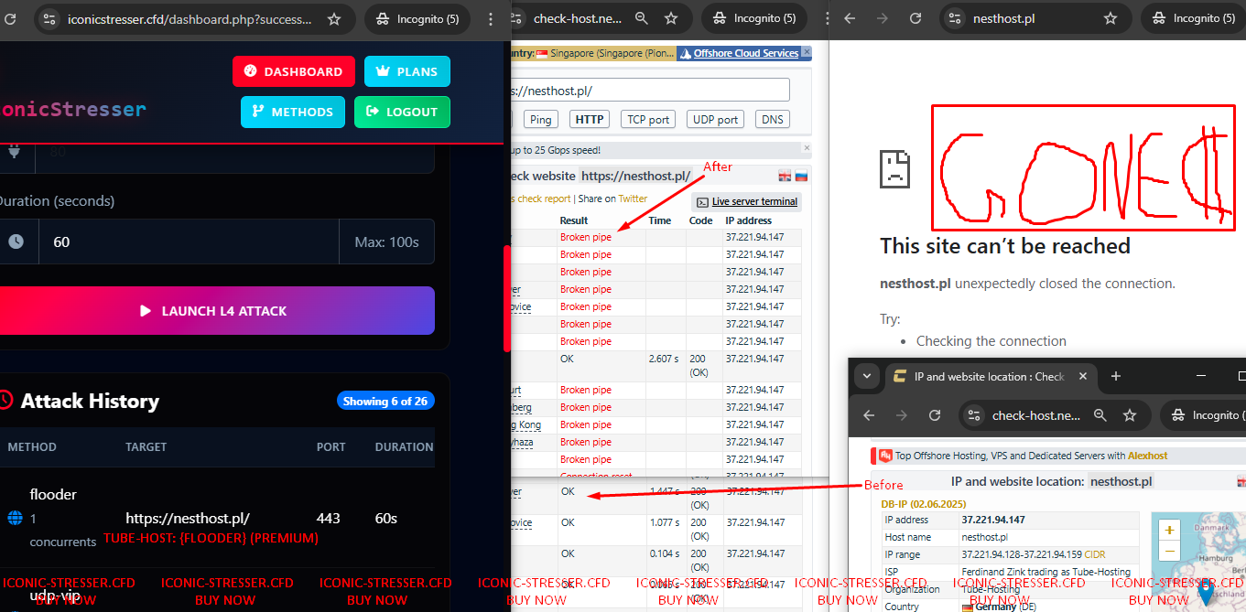This screenshot has height=612, width=1246.
Task: Click the red scrollbar thumb on the dashboard
Action: tap(507, 298)
